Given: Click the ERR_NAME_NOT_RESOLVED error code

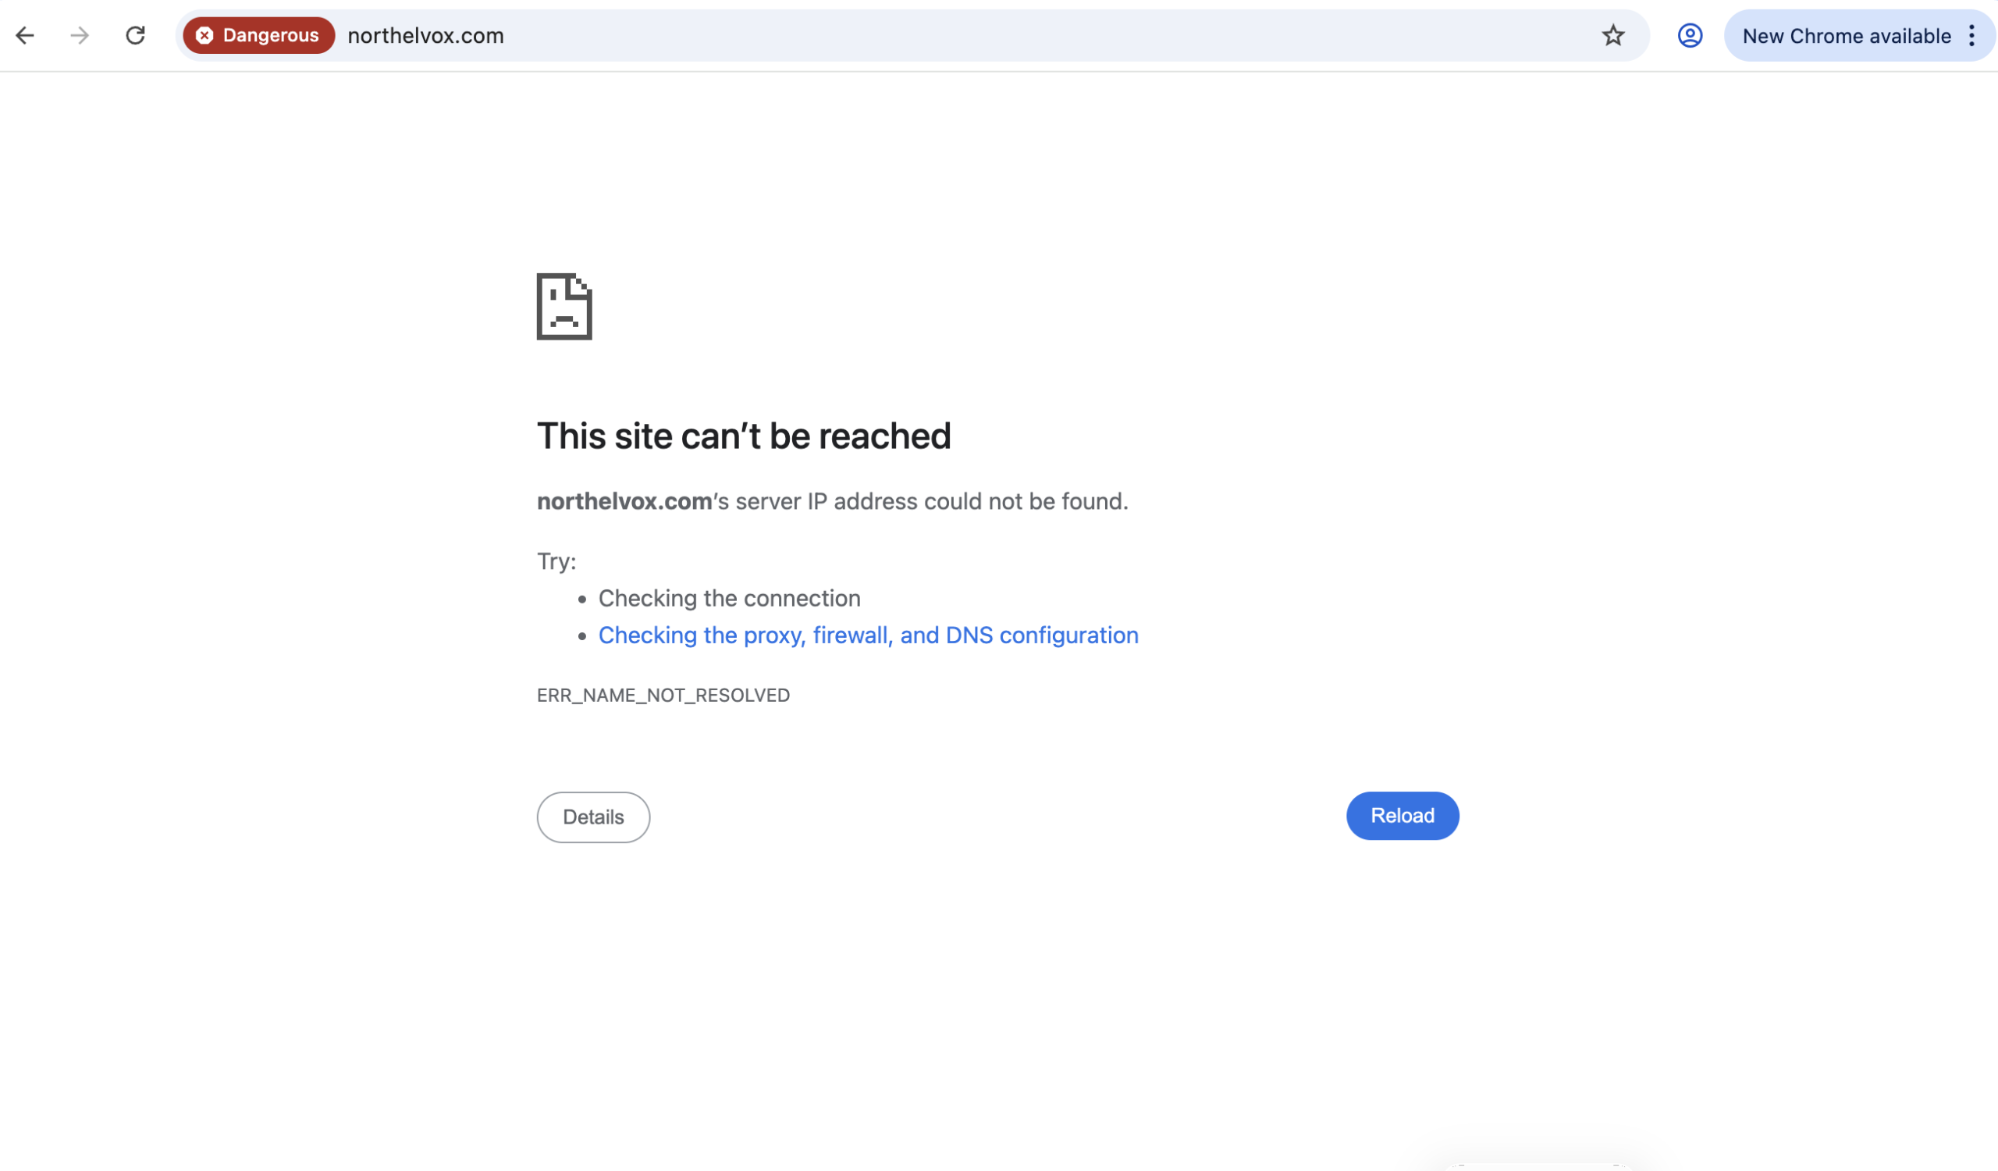Looking at the screenshot, I should pos(663,696).
